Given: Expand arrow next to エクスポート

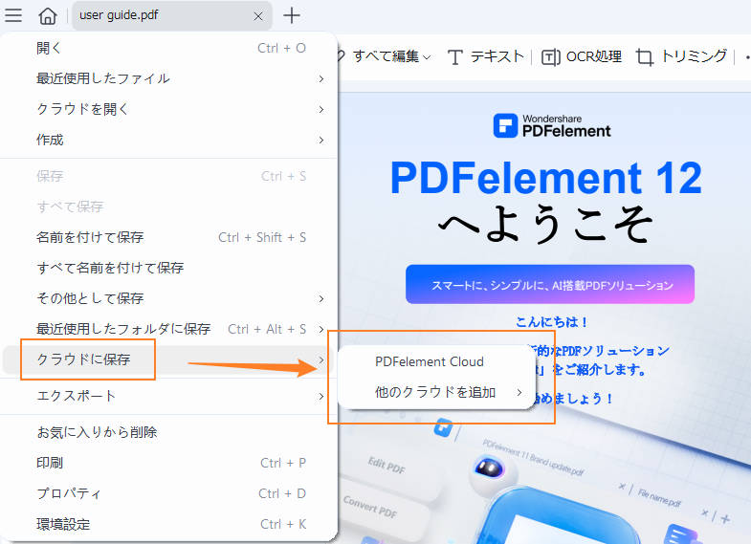Looking at the screenshot, I should point(321,396).
